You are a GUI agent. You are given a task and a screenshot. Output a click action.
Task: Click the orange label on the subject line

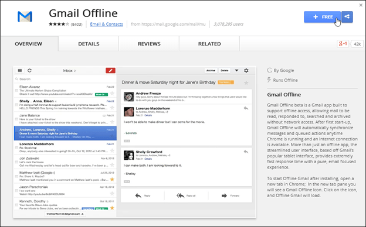point(226,82)
